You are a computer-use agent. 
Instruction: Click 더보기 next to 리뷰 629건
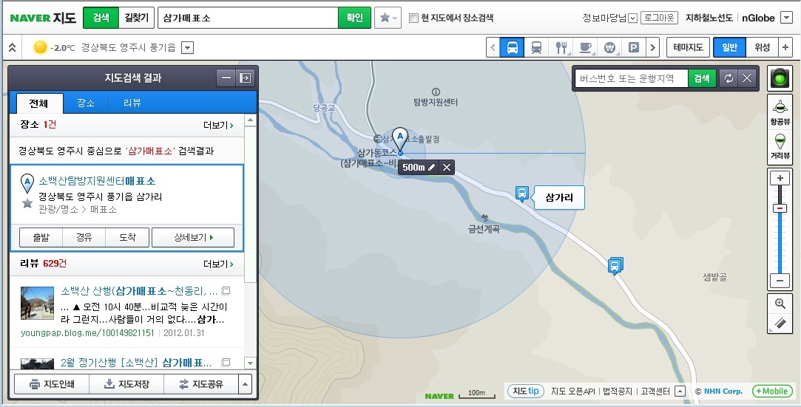tap(218, 264)
